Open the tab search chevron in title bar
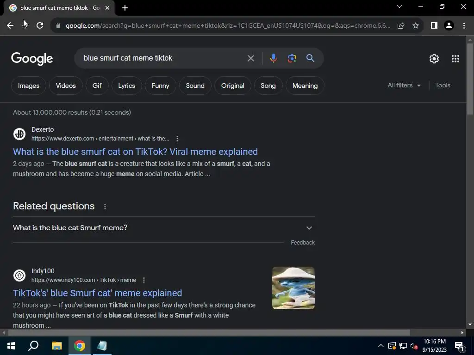The height and width of the screenshot is (355, 474). pyautogui.click(x=399, y=6)
